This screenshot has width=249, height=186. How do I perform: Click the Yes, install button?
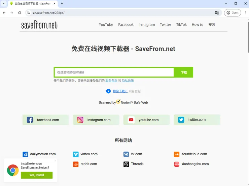pyautogui.click(x=37, y=175)
